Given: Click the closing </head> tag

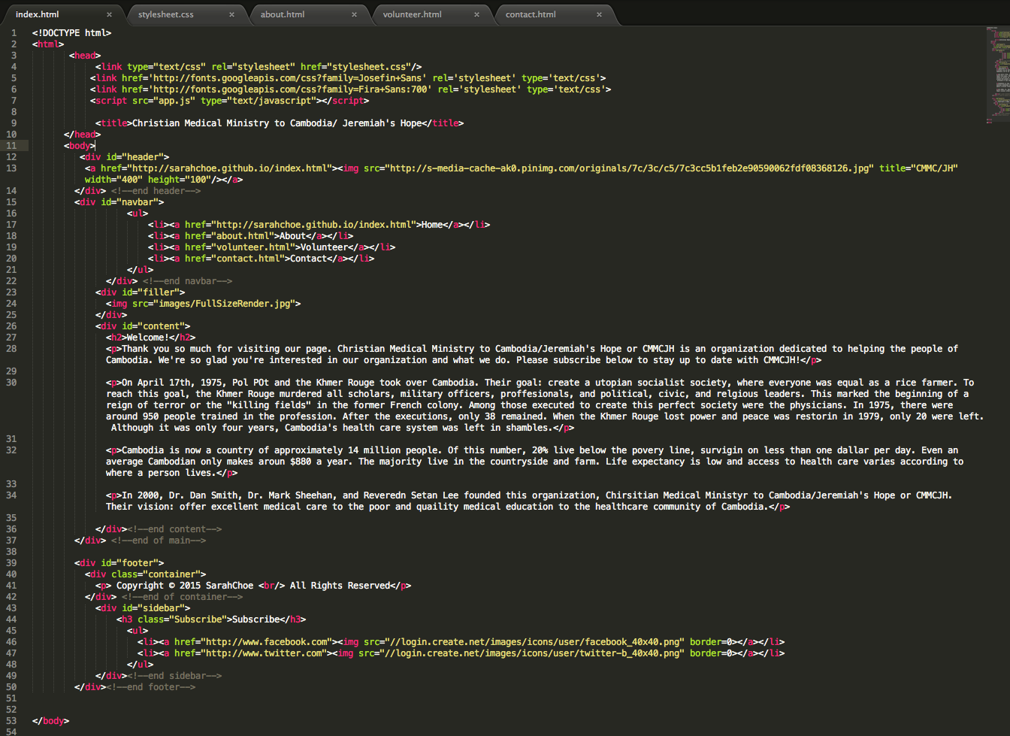Looking at the screenshot, I should tap(82, 135).
